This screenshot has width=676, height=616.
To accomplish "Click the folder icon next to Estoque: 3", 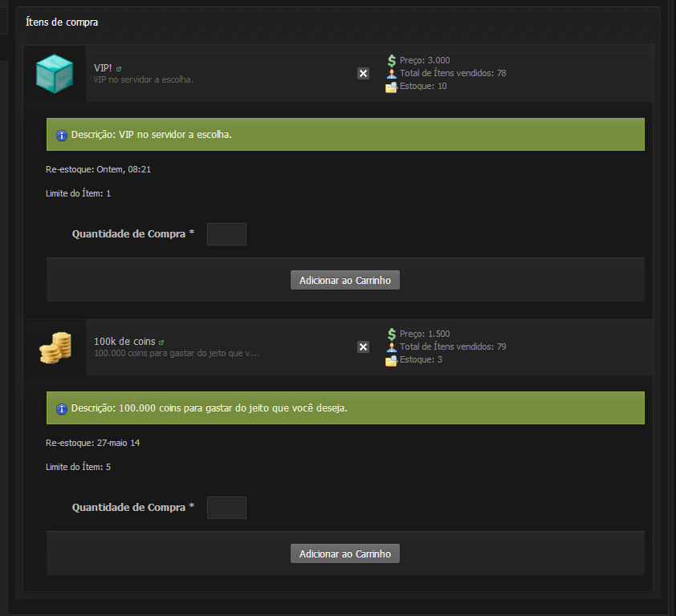I will [391, 361].
